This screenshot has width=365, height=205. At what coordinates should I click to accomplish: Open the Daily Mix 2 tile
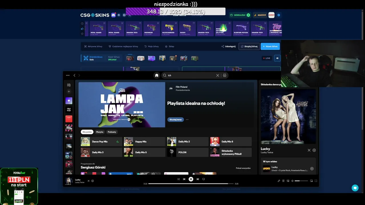pyautogui.click(x=188, y=142)
